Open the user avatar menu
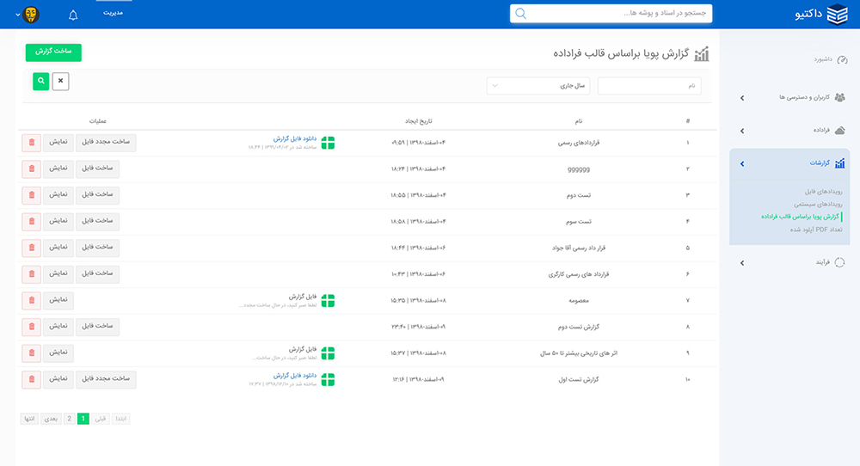Image resolution: width=860 pixels, height=466 pixels. 31,15
